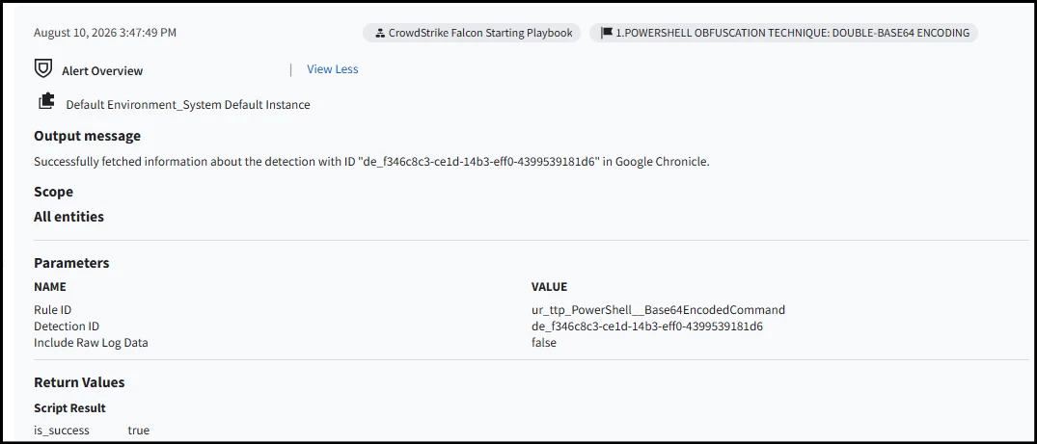Select Detection ID value in parameters table
This screenshot has height=444, width=1037.
(x=647, y=326)
